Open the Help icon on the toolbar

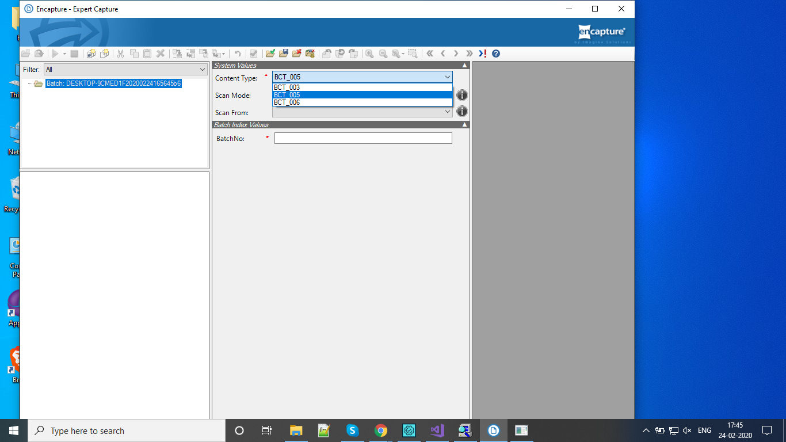[x=495, y=53]
